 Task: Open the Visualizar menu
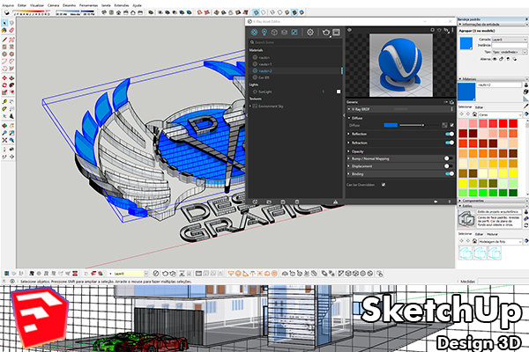pos(37,5)
